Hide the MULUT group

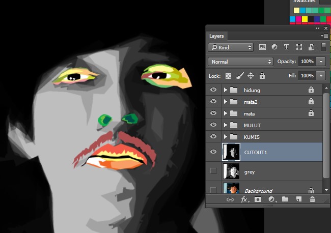tap(213, 125)
